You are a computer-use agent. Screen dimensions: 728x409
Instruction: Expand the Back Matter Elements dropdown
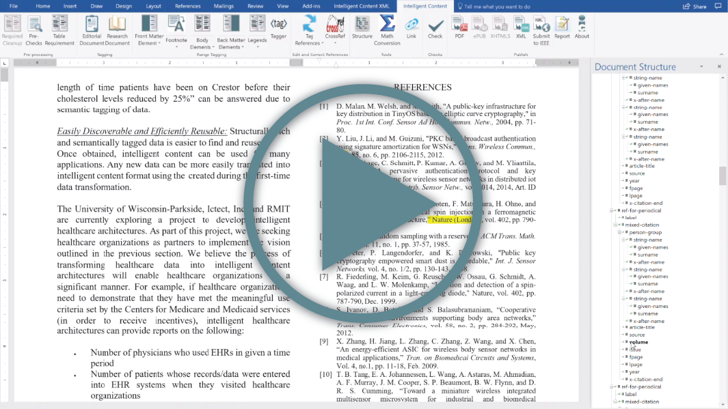(231, 31)
